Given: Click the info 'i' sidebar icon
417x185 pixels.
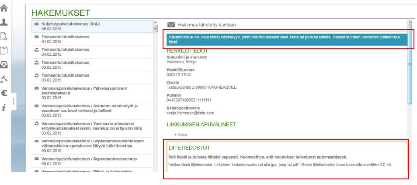Looking at the screenshot, I should (x=4, y=108).
